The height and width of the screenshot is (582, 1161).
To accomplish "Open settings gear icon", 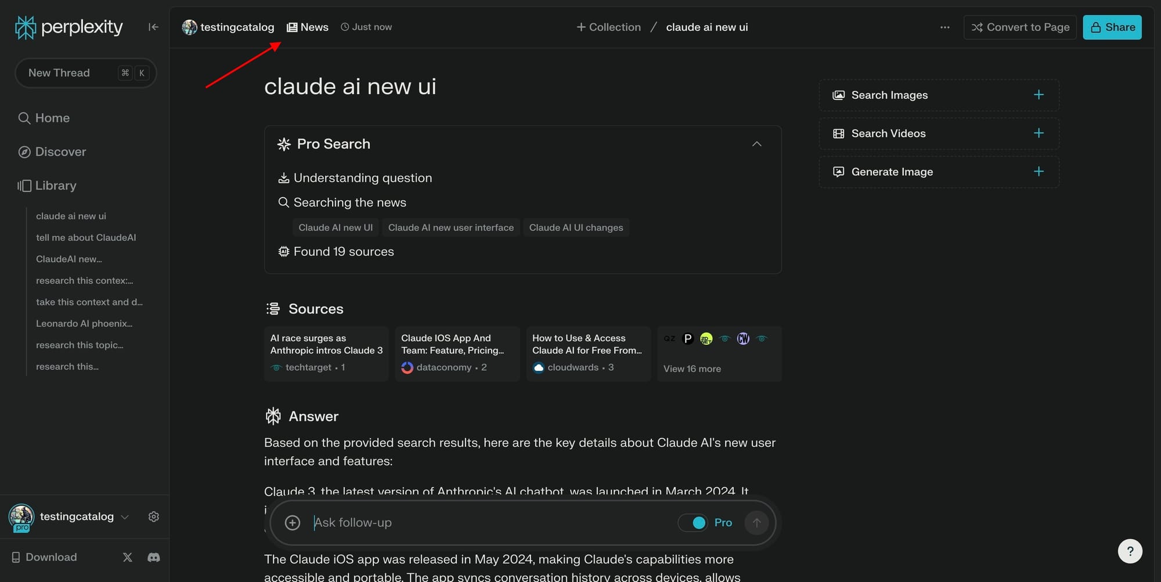I will (x=154, y=516).
